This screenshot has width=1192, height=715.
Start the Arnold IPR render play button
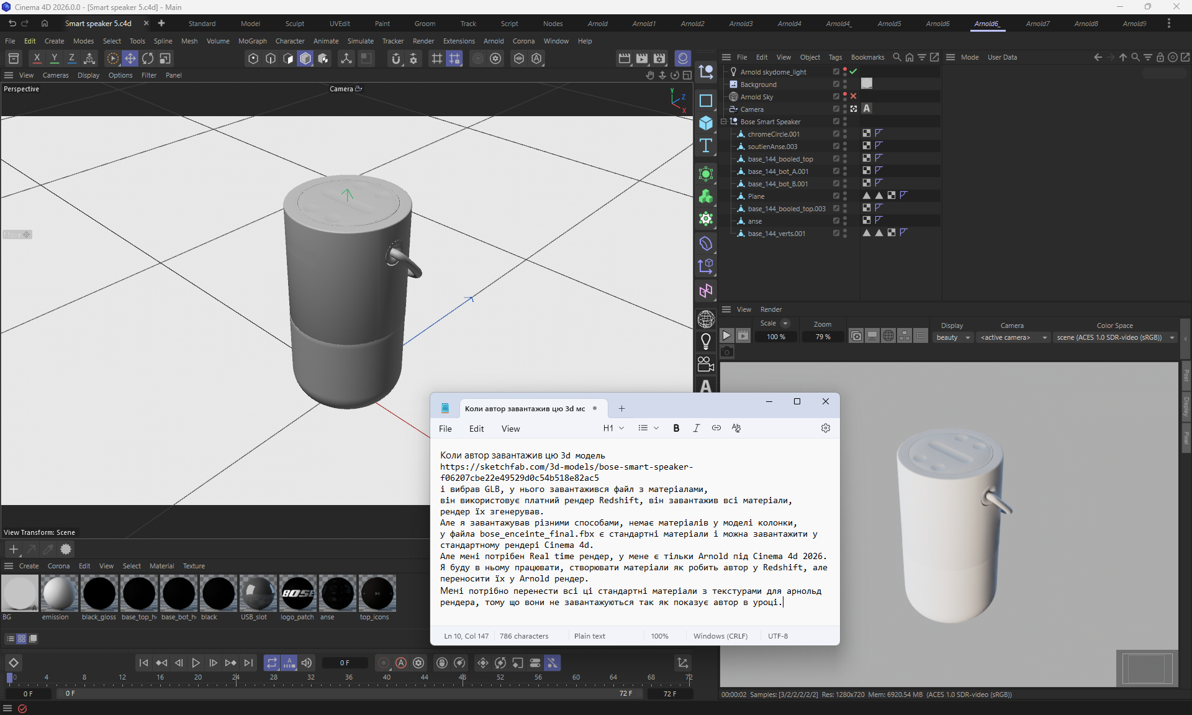[x=726, y=336]
